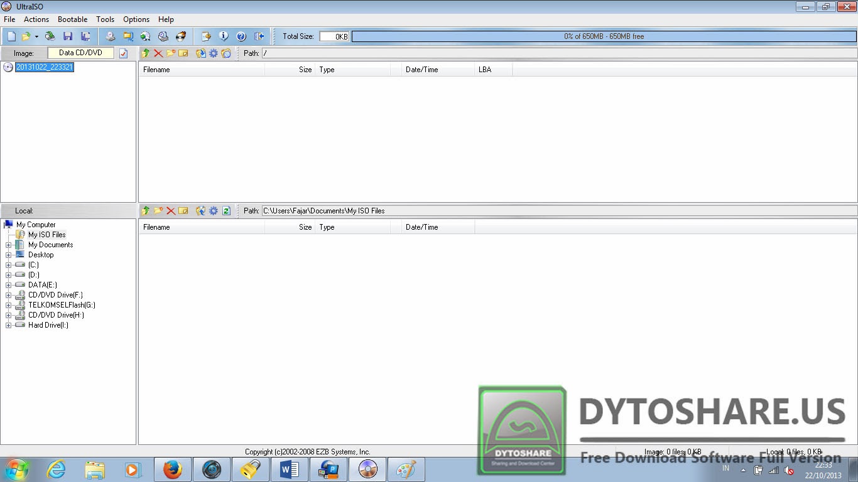Expand the My Documents tree node

point(9,245)
